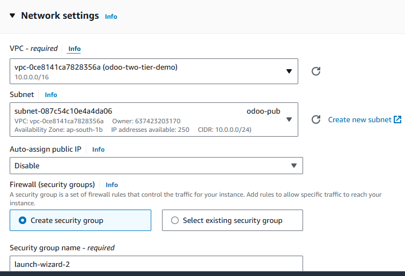Click the subnet-087c54c10e4a4da06 selection box
This screenshot has width=405, height=276.
[x=154, y=120]
